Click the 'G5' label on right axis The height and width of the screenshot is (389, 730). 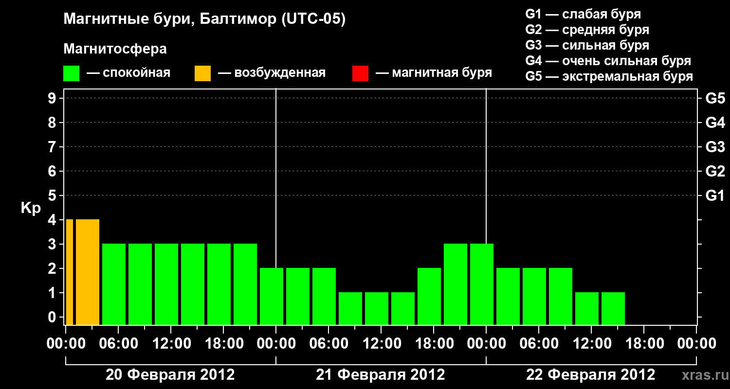tap(715, 98)
